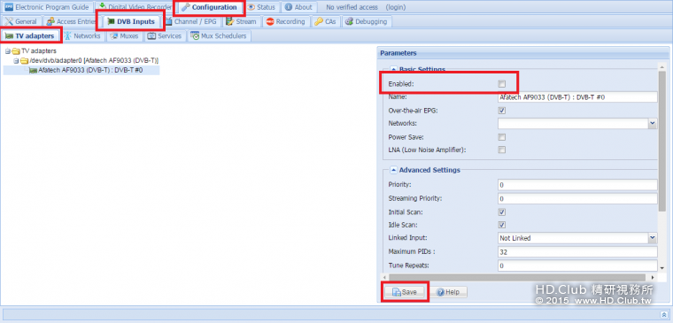The height and width of the screenshot is (323, 673).
Task: Open the Mux Schedulers sub-tab
Action: point(219,36)
